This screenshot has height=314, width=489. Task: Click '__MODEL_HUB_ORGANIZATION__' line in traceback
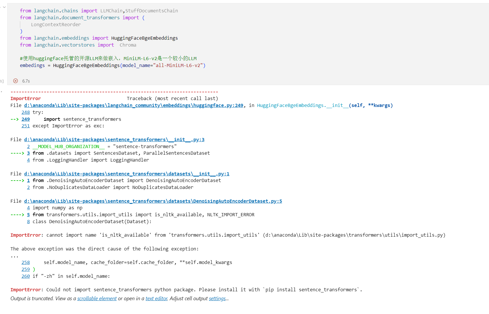click(x=105, y=146)
